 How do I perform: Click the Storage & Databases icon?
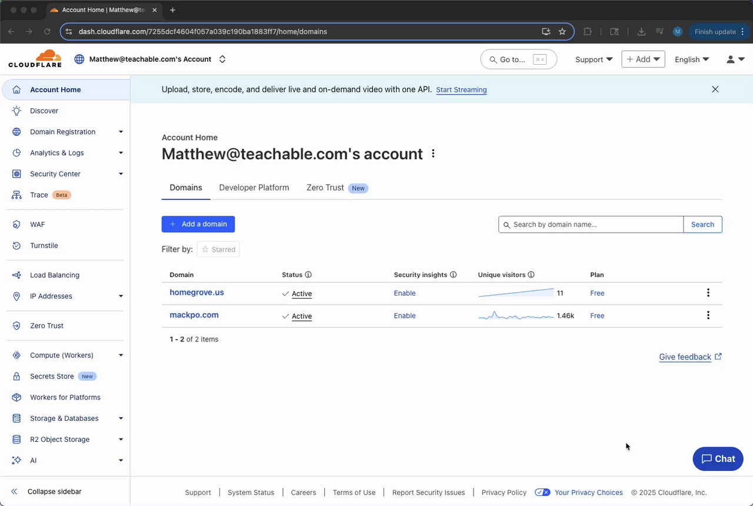17,418
